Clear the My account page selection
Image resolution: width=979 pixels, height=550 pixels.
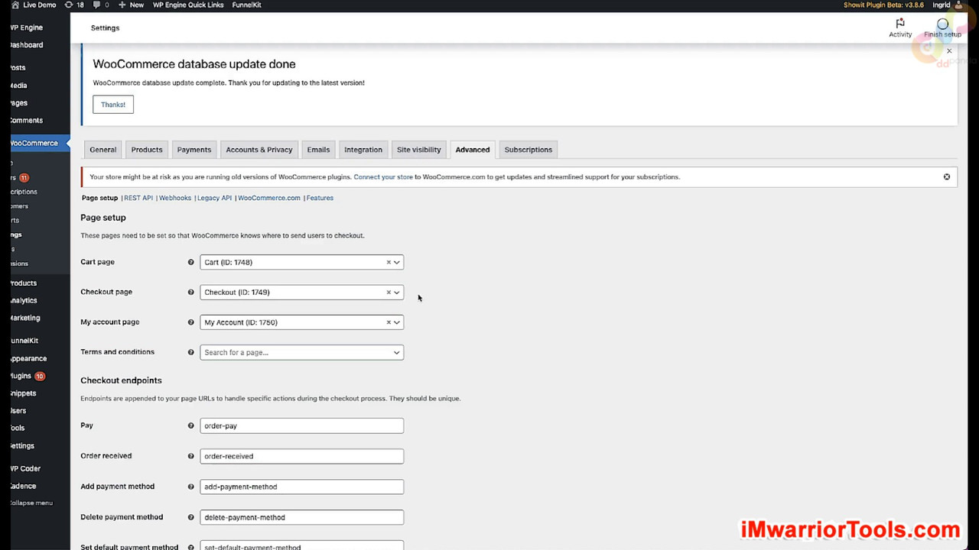[389, 322]
